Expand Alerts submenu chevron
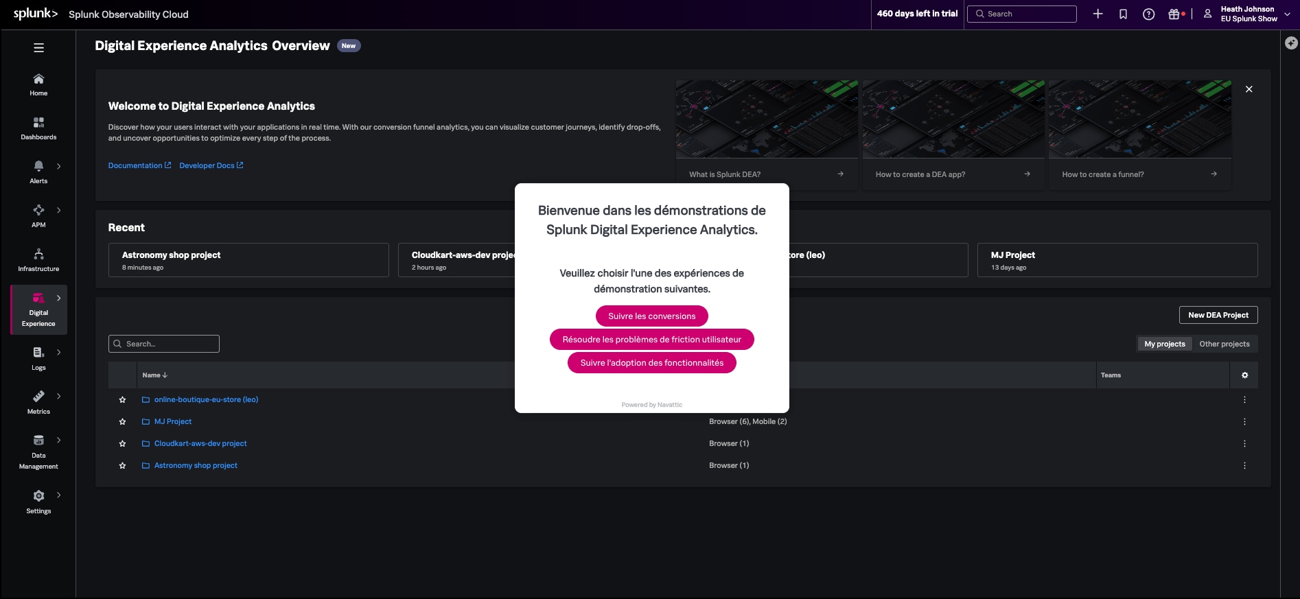Viewport: 1300px width, 599px height. (x=59, y=166)
